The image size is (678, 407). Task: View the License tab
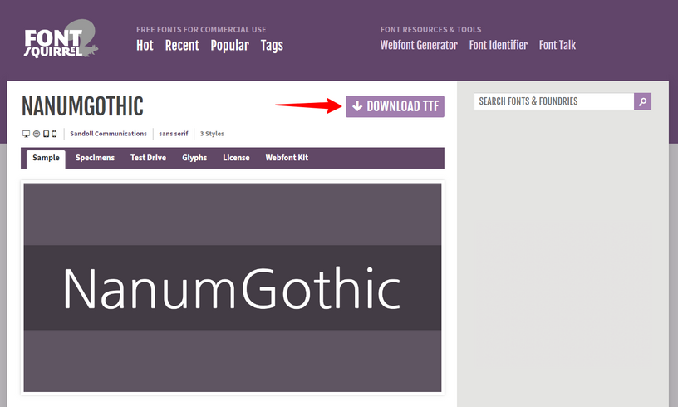(236, 158)
